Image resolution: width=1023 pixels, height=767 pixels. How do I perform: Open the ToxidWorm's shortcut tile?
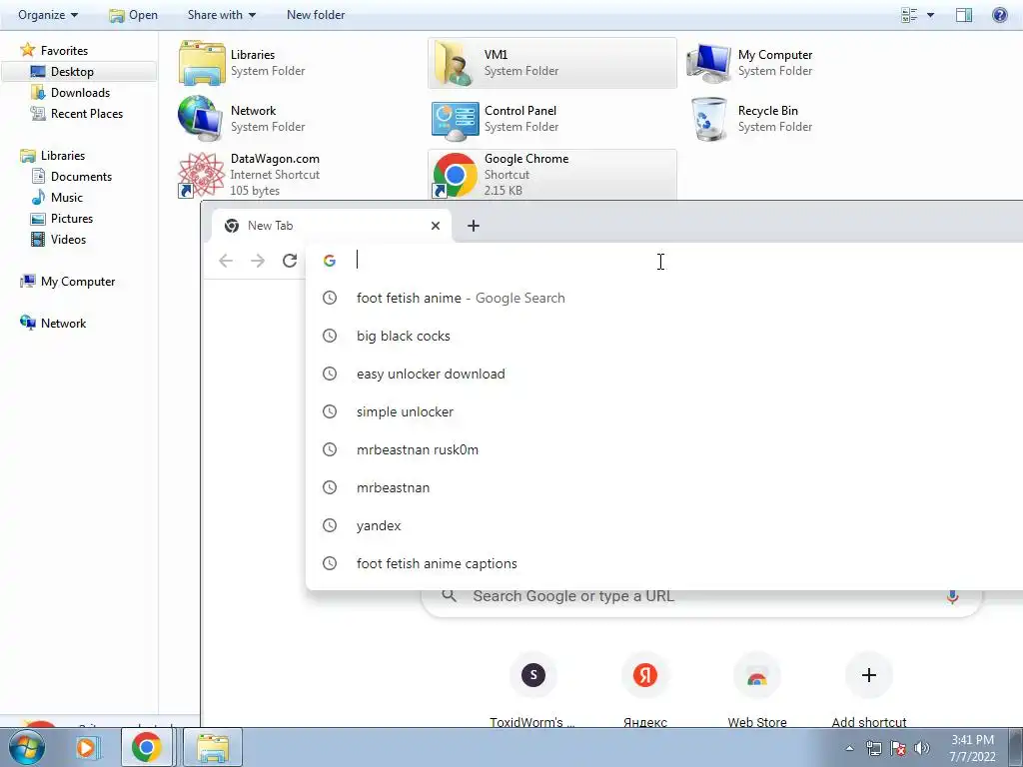pos(533,689)
